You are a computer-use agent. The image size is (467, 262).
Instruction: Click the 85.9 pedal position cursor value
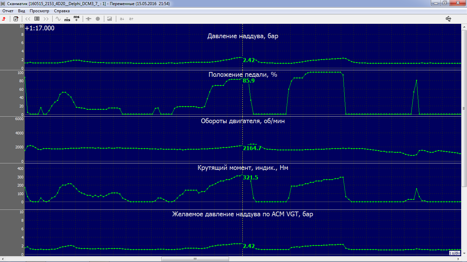click(x=249, y=81)
